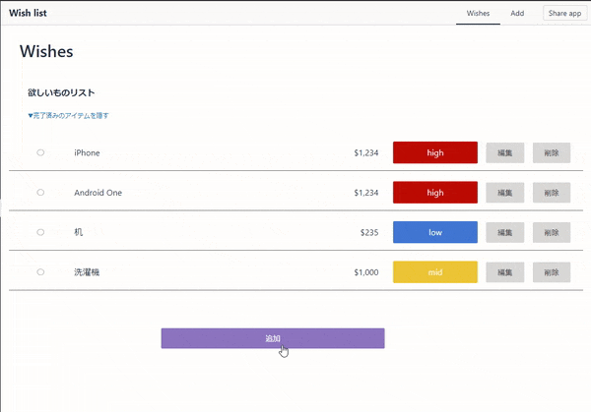This screenshot has width=591, height=412.
Task: Edit the iPhone wish
Action: pyautogui.click(x=504, y=152)
